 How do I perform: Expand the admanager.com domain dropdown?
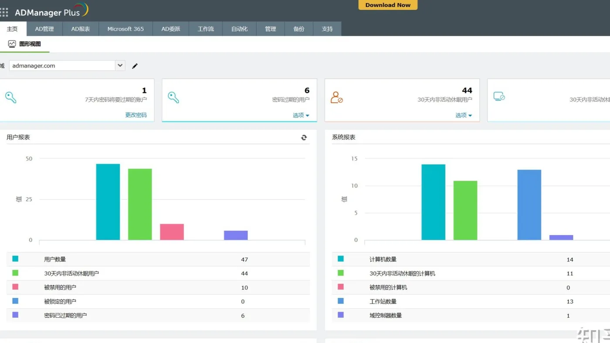(120, 66)
